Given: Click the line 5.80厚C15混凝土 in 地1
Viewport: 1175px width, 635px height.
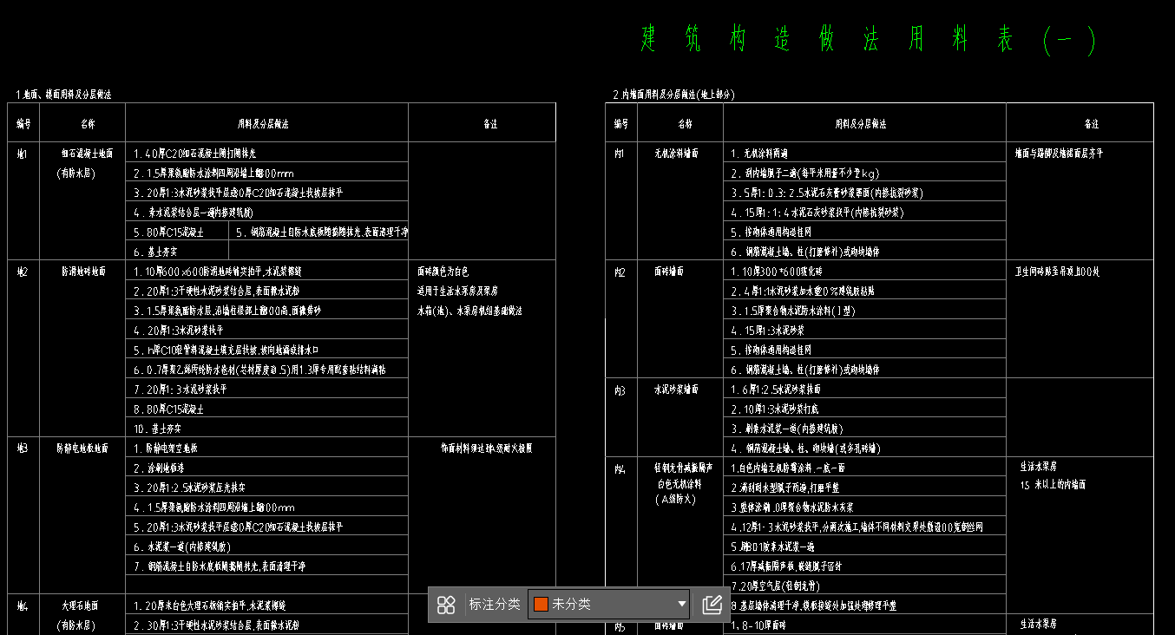Looking at the screenshot, I should (169, 232).
